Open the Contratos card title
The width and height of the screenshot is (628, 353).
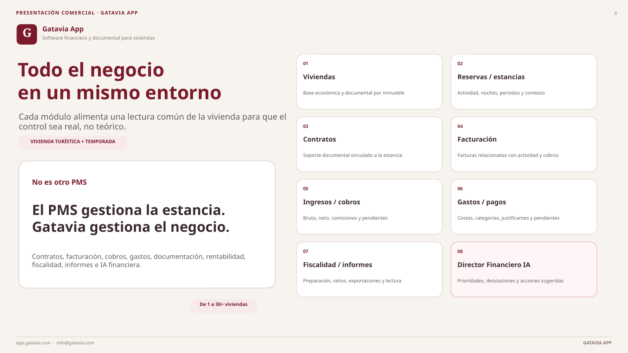coord(319,140)
